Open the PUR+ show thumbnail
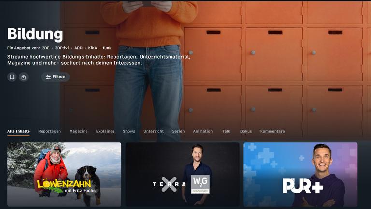Screen dimensions: 371x209 (300, 174)
